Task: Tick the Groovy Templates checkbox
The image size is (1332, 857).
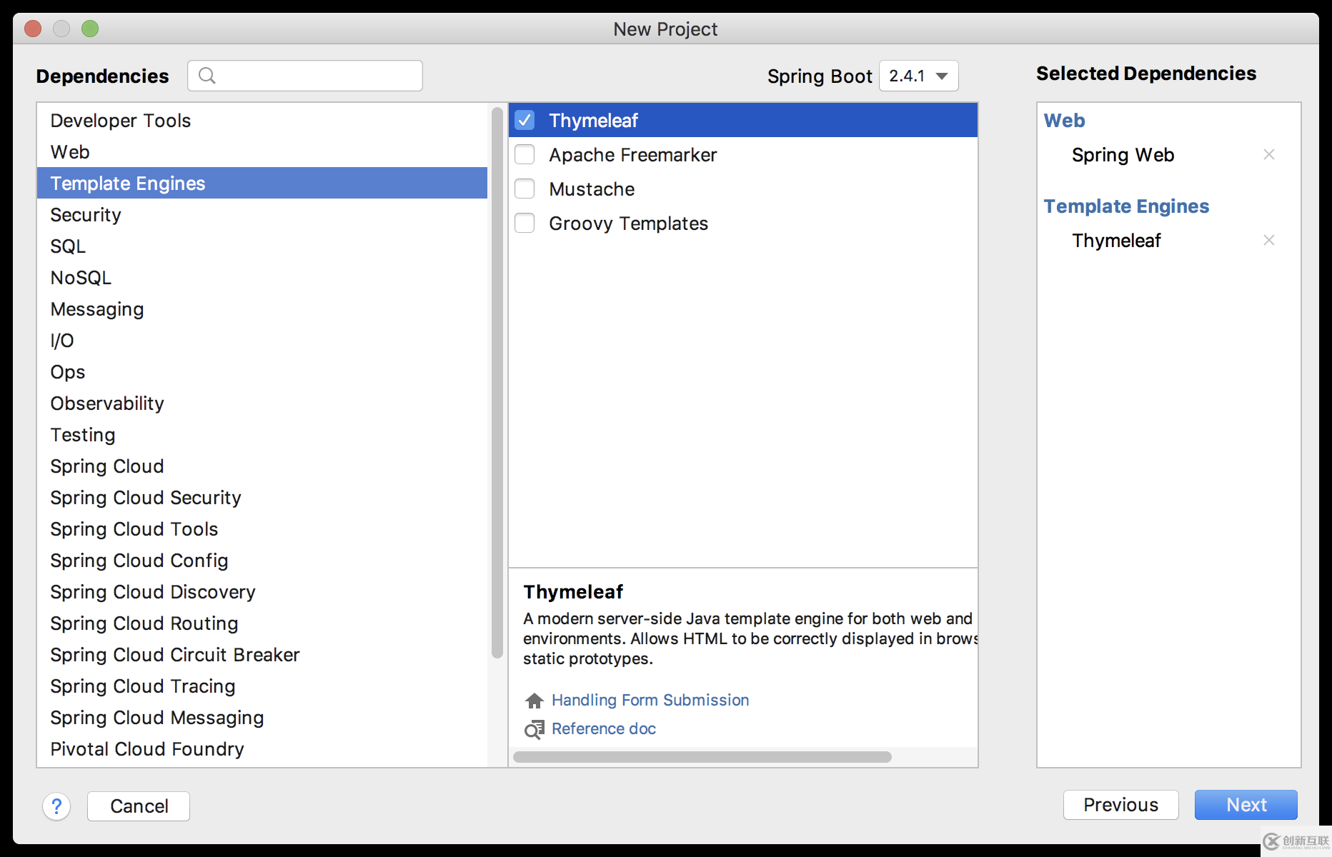Action: [x=525, y=223]
